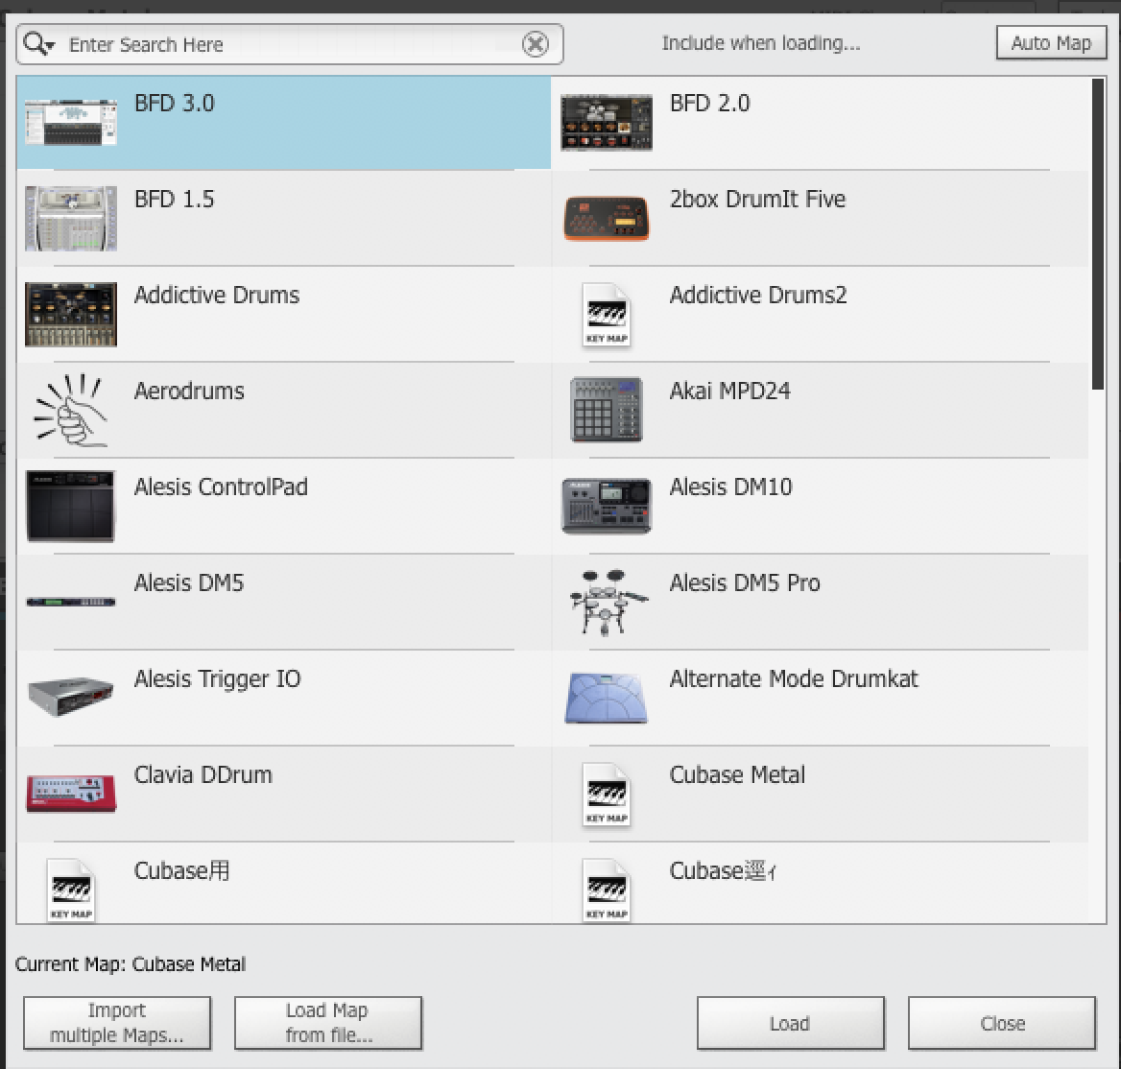The image size is (1121, 1069).
Task: Click the key map list vertical scrollbar
Action: (1097, 234)
